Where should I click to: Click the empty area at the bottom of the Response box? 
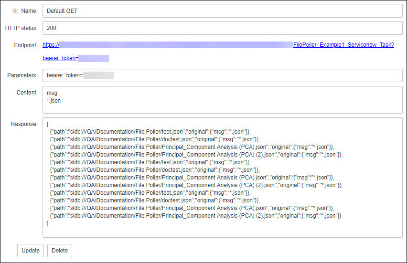click(x=222, y=231)
